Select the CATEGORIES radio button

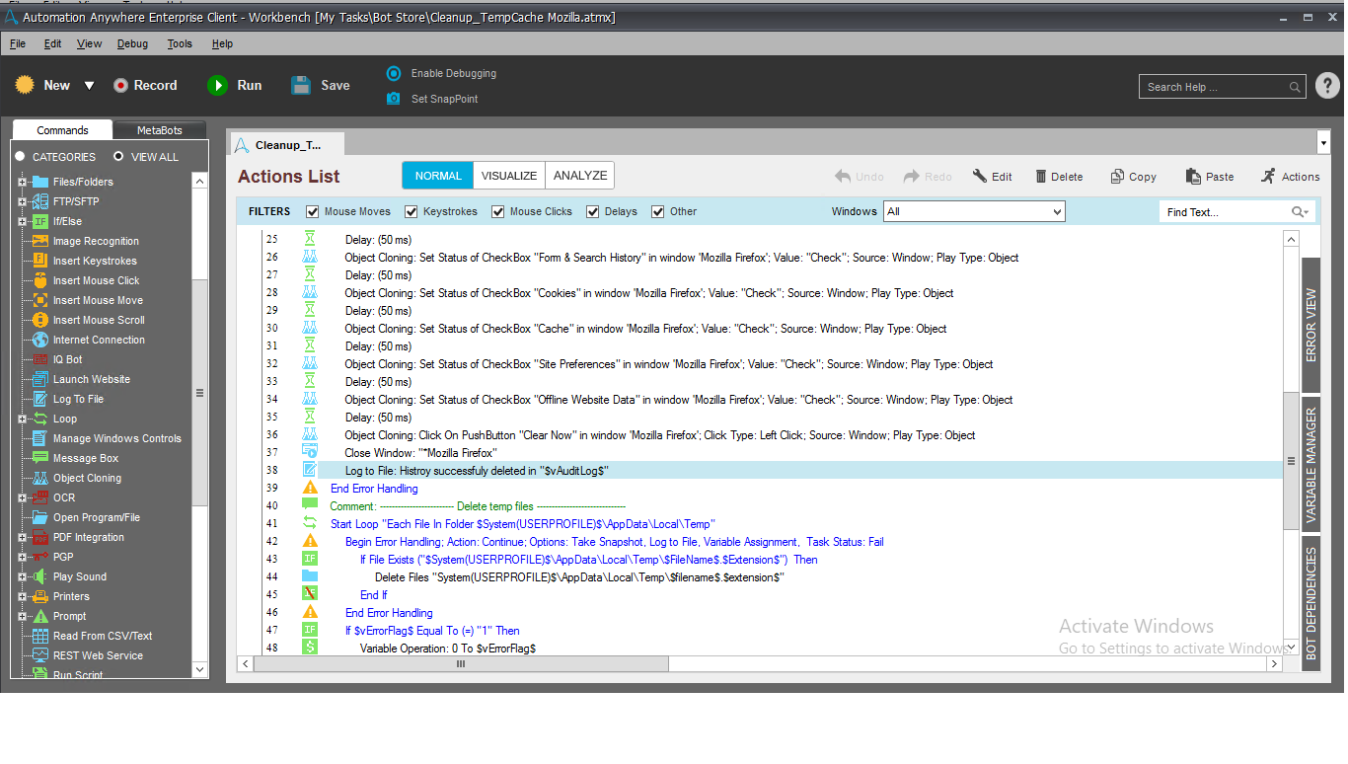tap(20, 157)
